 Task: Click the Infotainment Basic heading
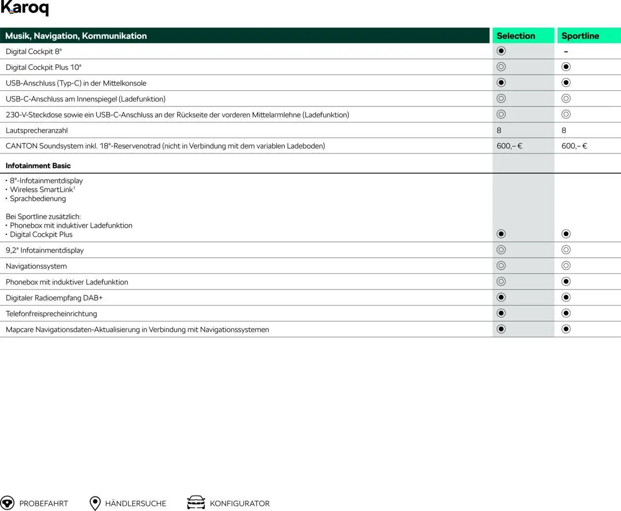[38, 166]
